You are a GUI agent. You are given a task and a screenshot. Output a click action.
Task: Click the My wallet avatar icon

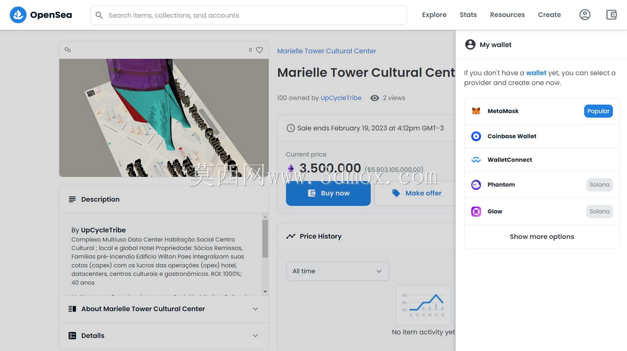tap(470, 44)
